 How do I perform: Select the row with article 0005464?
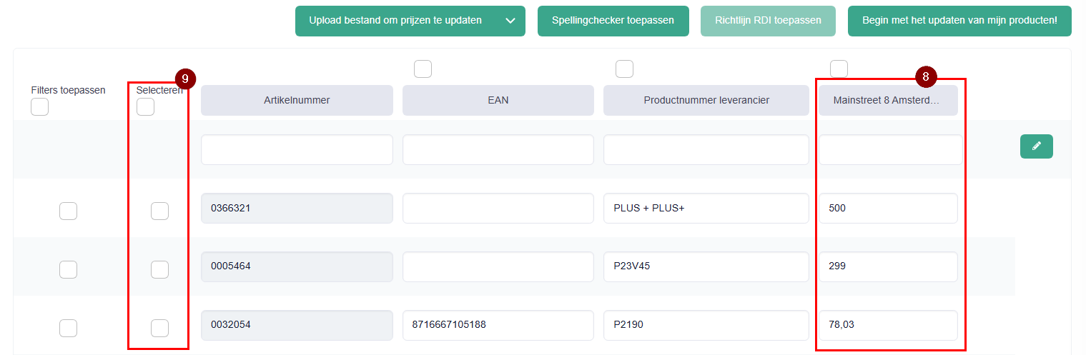159,270
